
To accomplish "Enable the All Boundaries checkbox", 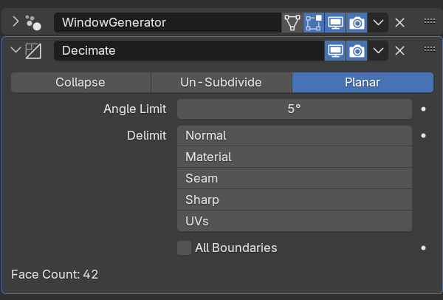I will pos(184,248).
